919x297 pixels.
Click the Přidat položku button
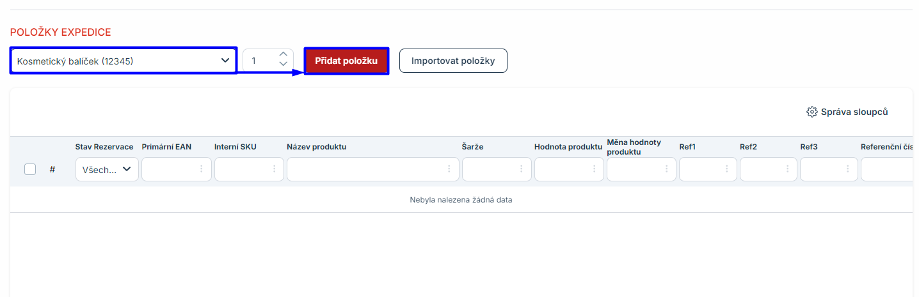click(346, 61)
